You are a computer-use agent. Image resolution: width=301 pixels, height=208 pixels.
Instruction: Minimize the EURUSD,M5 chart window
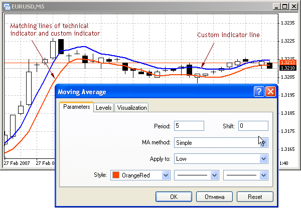tap(276, 7)
